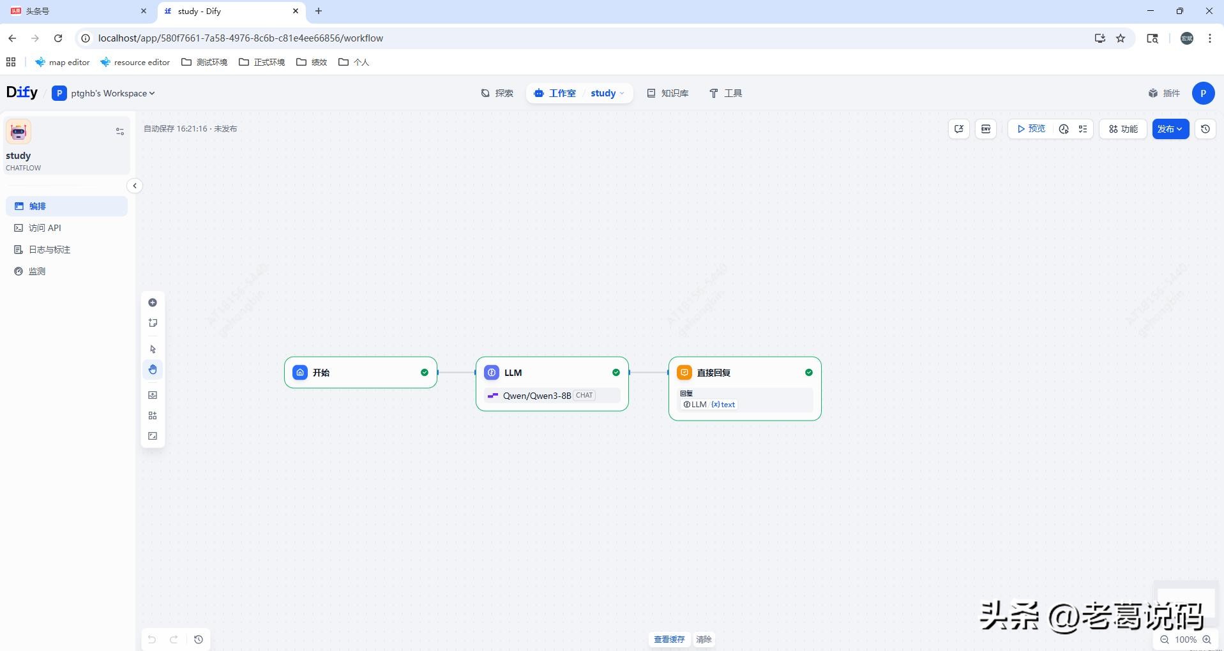Open the 工具 tools tab

pyautogui.click(x=726, y=93)
